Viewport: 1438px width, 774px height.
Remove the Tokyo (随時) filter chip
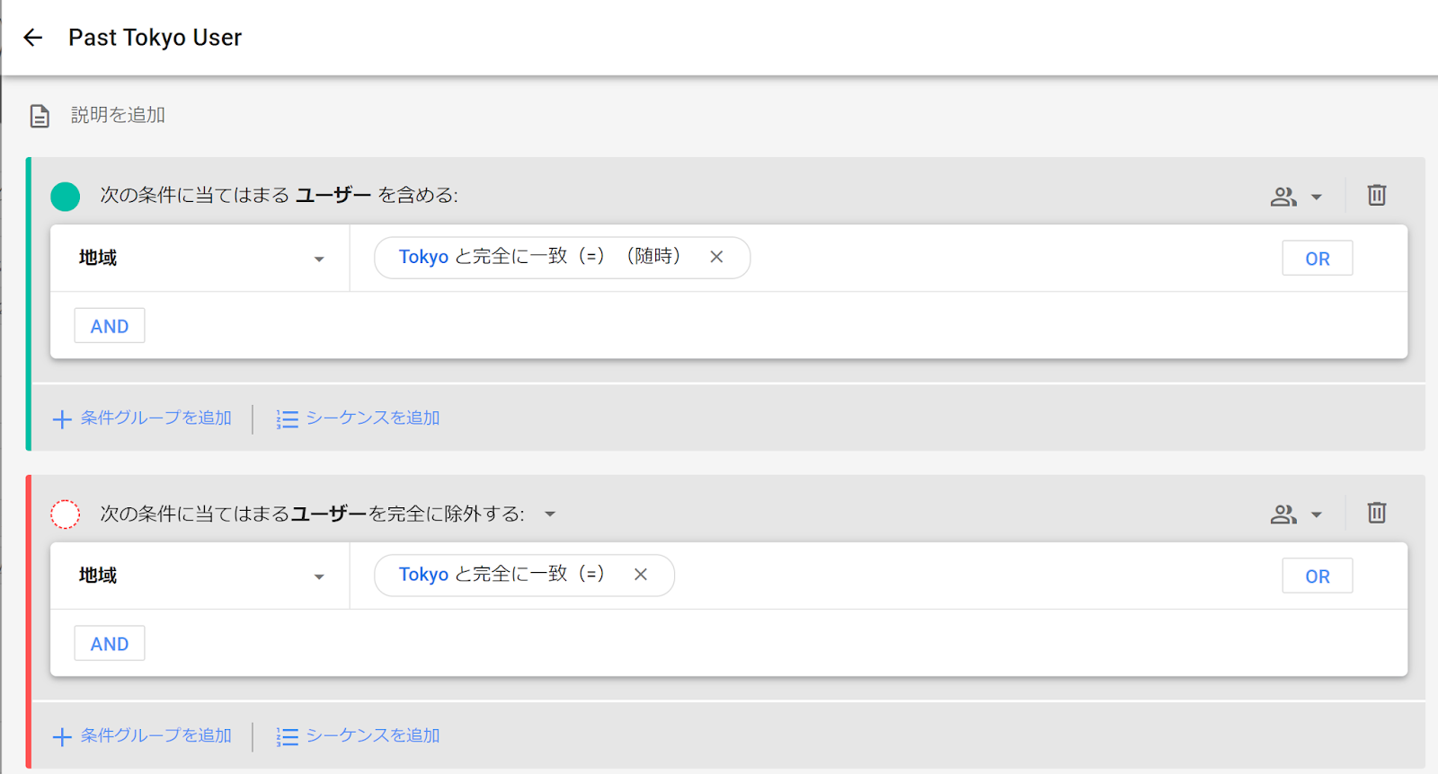pyautogui.click(x=716, y=257)
